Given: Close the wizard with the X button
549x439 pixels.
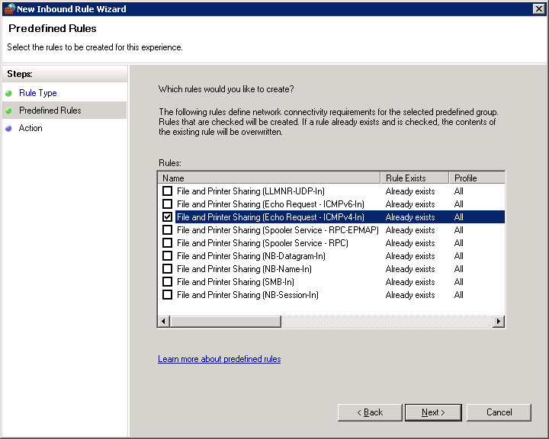Looking at the screenshot, I should (x=538, y=8).
